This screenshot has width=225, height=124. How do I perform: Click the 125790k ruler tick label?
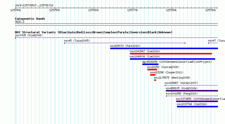(211, 10)
